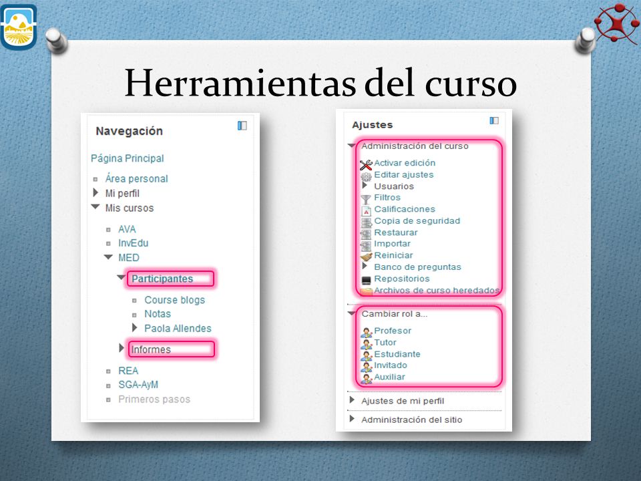Click the Copia de seguridad icon
The width and height of the screenshot is (641, 481).
click(366, 222)
